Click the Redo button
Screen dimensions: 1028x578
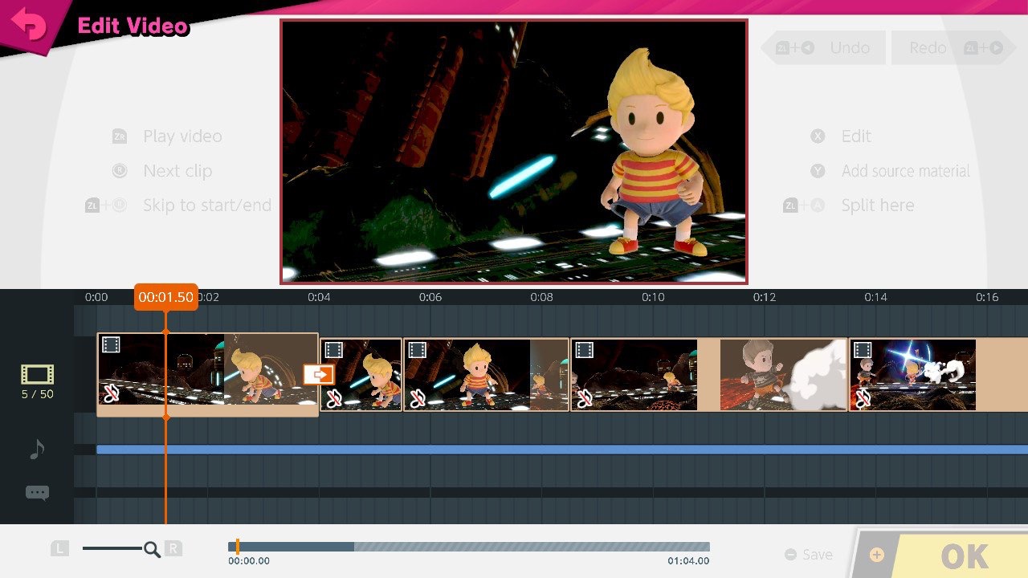[953, 48]
